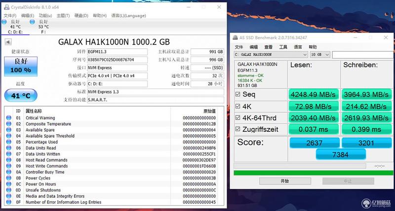Click status dot for Available Spare Threshold row
The image size is (395, 211).
[x=9, y=136]
